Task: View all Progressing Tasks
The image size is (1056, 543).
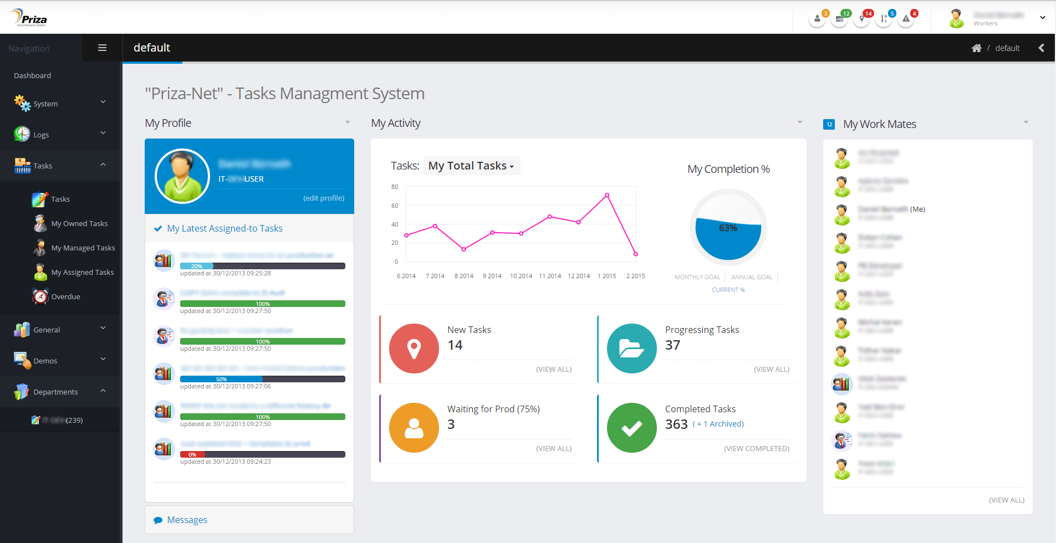Action: pos(772,369)
